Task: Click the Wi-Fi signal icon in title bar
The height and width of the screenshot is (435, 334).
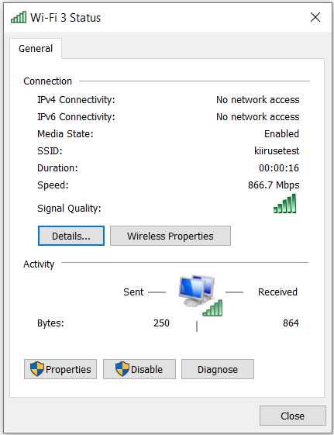Action: [19, 17]
